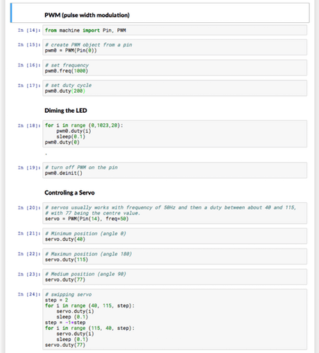Click the code cell importing Pin, PWM
Screen dimensions: 319x353
click(x=175, y=30)
